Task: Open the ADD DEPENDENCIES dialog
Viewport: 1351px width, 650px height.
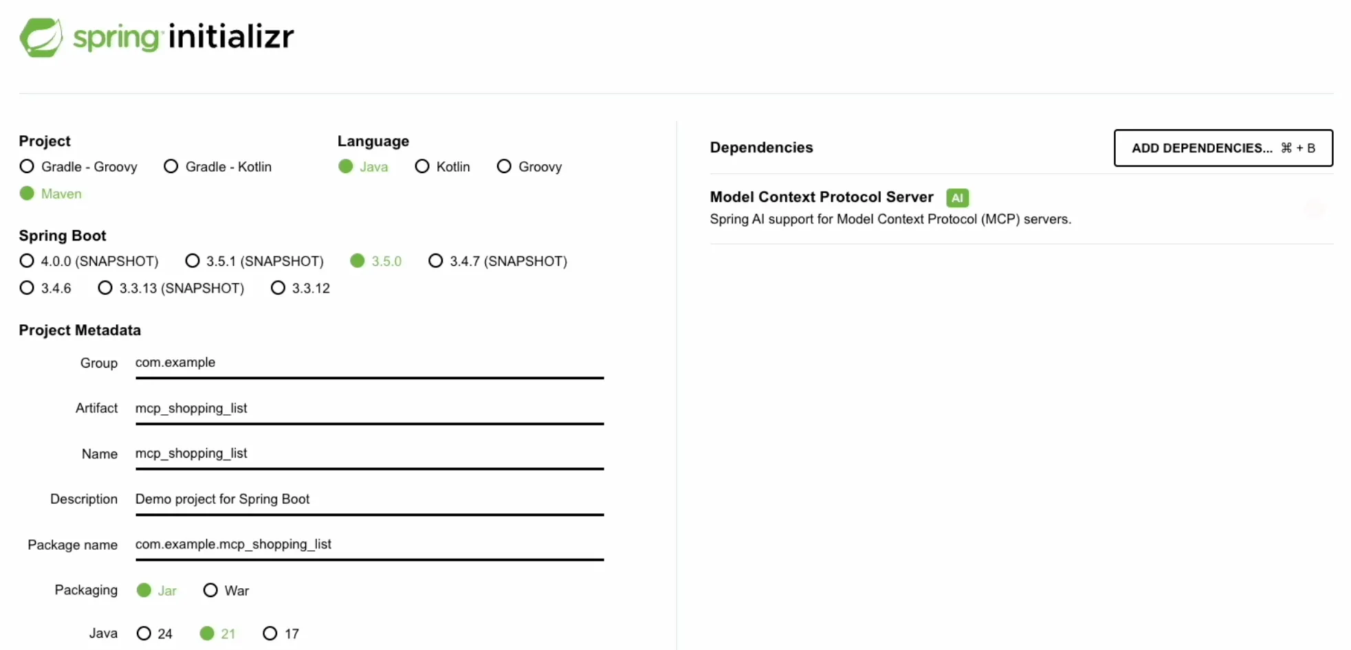Action: point(1222,148)
